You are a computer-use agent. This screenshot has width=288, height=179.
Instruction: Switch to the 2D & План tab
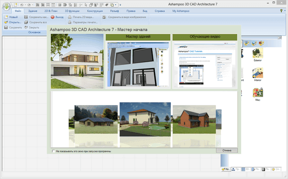point(51,11)
